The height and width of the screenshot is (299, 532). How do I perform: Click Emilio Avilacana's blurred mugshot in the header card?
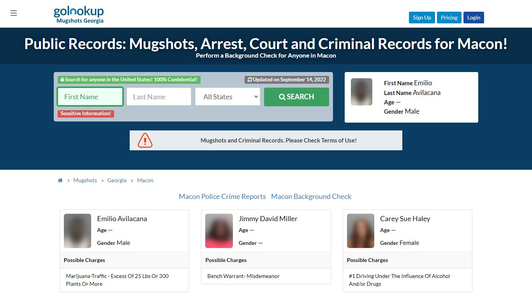[361, 92]
